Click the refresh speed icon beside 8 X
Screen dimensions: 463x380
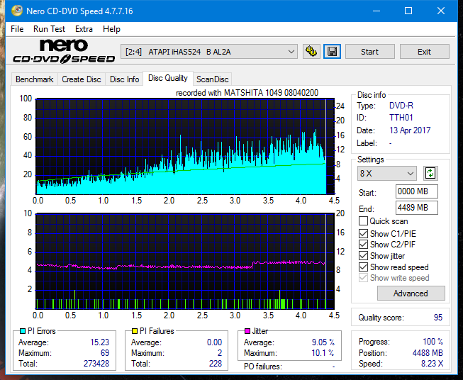point(430,173)
